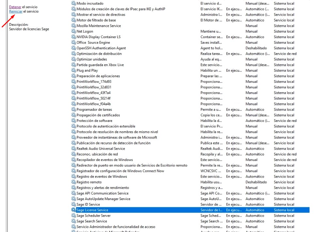This screenshot has height=232, width=332.
Task: Select Plug and Play service name
Action: click(x=87, y=71)
